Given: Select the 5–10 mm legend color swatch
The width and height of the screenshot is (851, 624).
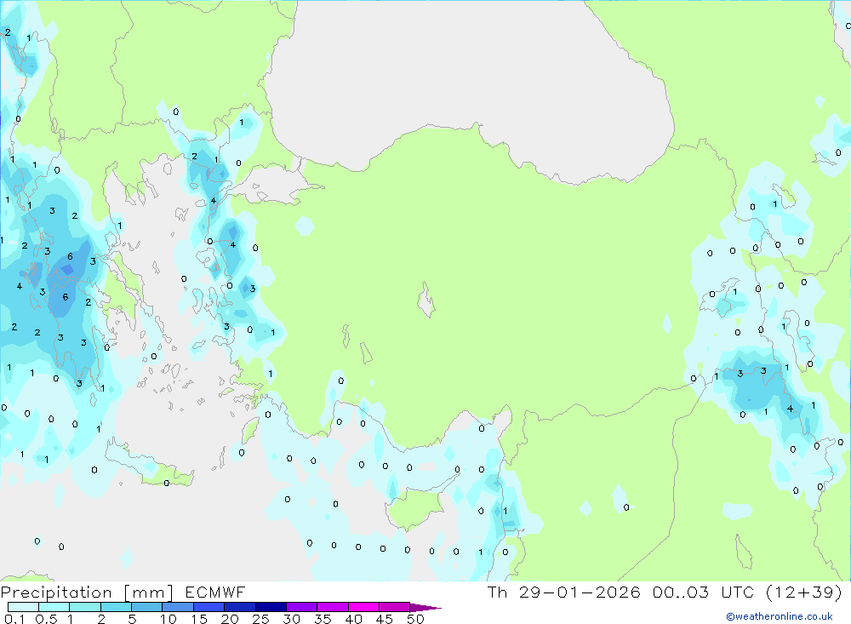Looking at the screenshot, I should [x=147, y=607].
